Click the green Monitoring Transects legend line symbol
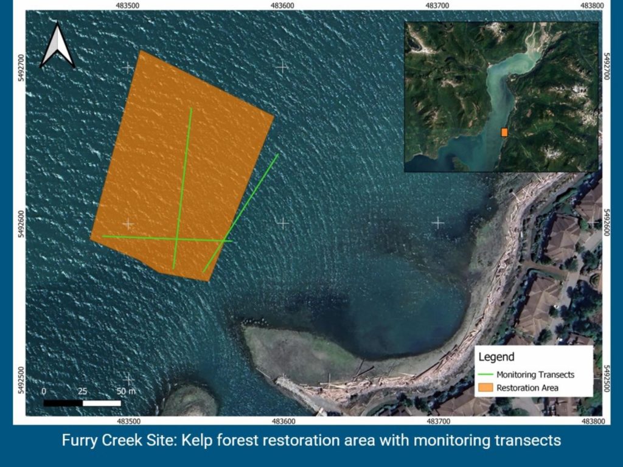Viewport: 623px width, 467px height. coord(486,375)
